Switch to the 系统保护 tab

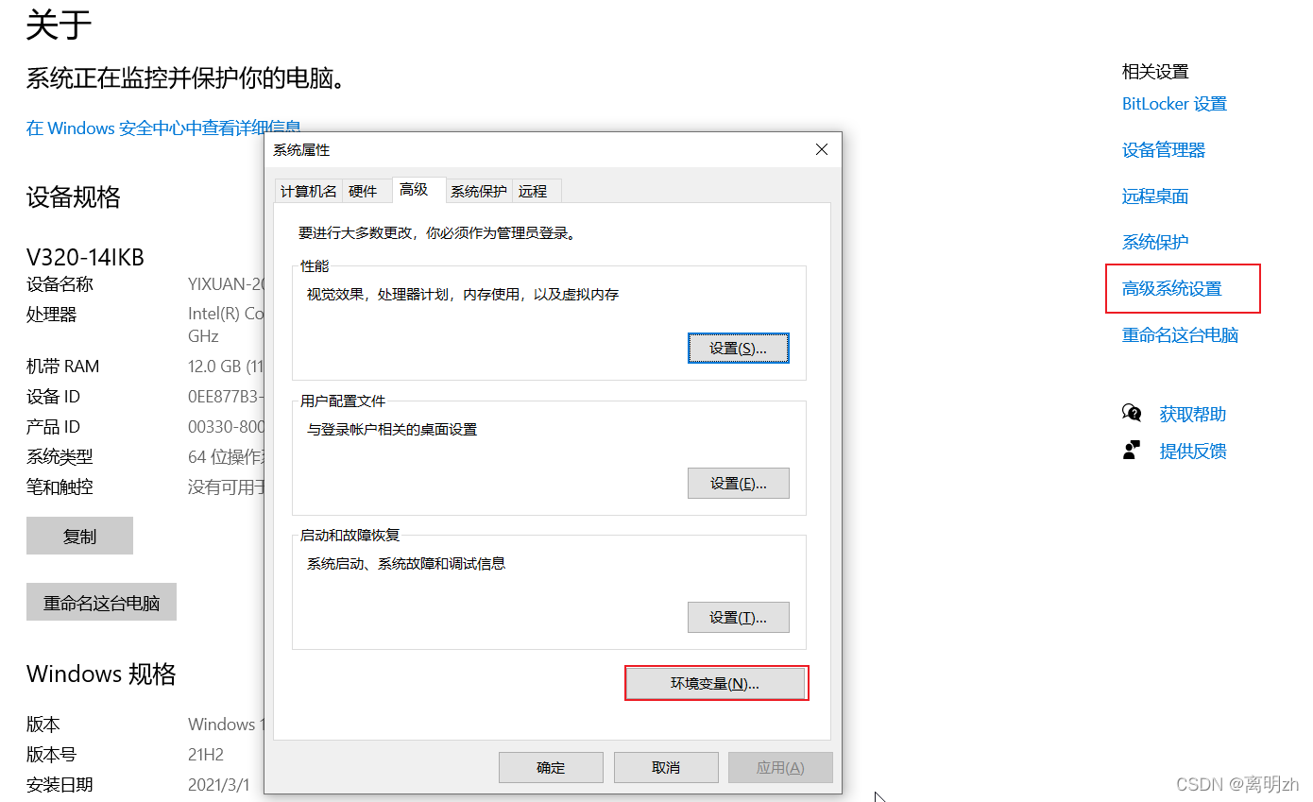coord(478,190)
